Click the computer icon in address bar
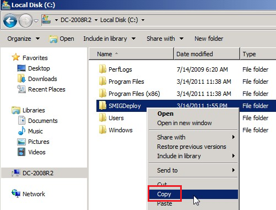The height and width of the screenshot is (210, 276). [46, 20]
